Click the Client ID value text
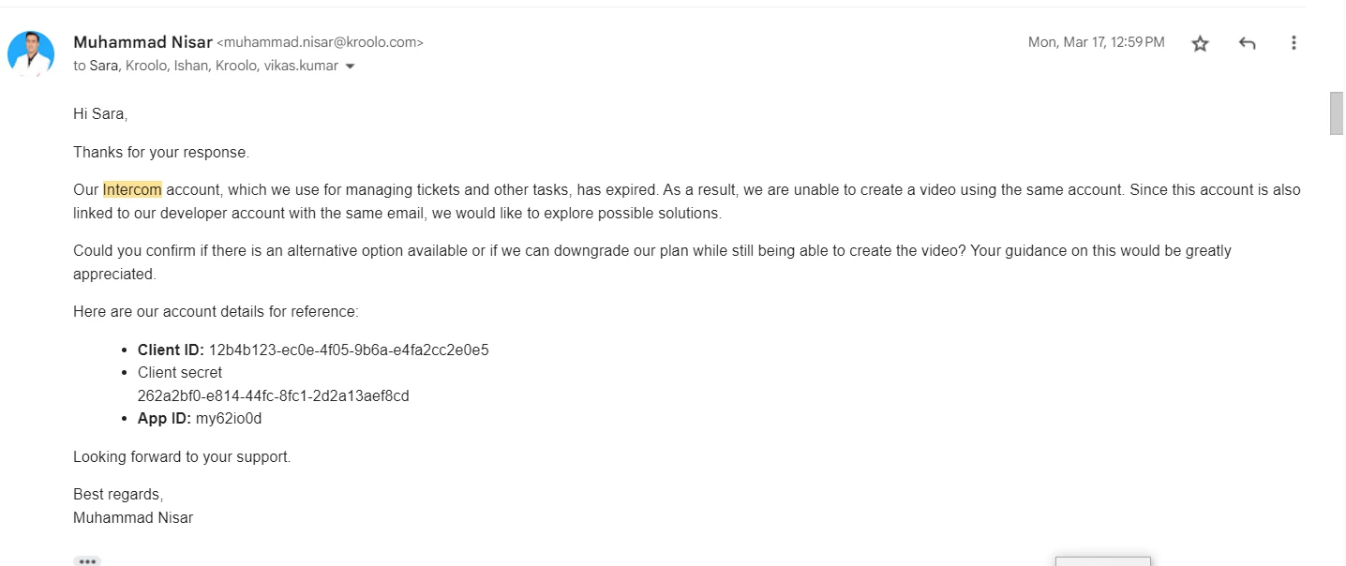 [349, 350]
